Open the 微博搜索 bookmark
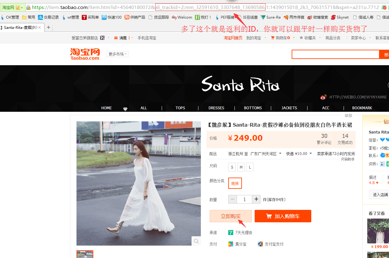This screenshot has height=258, width=389. [x=317, y=17]
